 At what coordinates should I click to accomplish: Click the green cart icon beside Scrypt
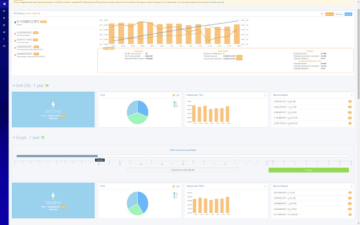point(43,137)
